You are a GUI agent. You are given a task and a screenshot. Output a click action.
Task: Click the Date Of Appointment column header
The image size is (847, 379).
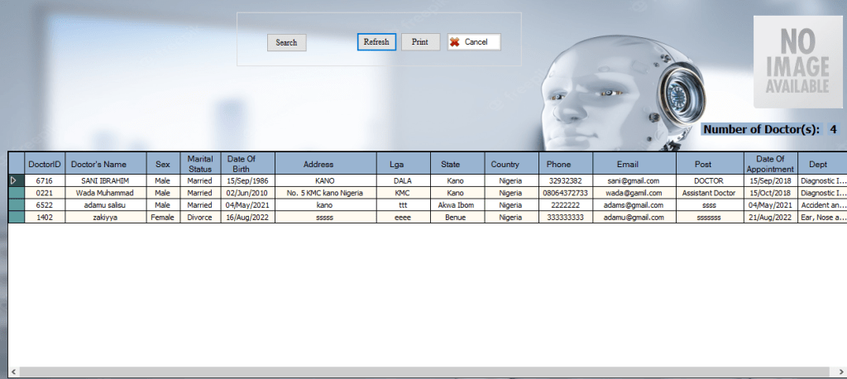pos(770,164)
